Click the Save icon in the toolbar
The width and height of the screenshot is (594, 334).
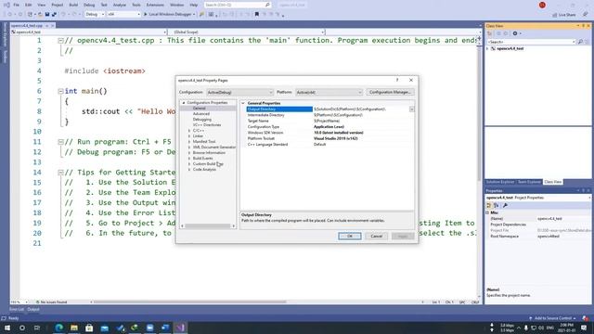click(47, 15)
